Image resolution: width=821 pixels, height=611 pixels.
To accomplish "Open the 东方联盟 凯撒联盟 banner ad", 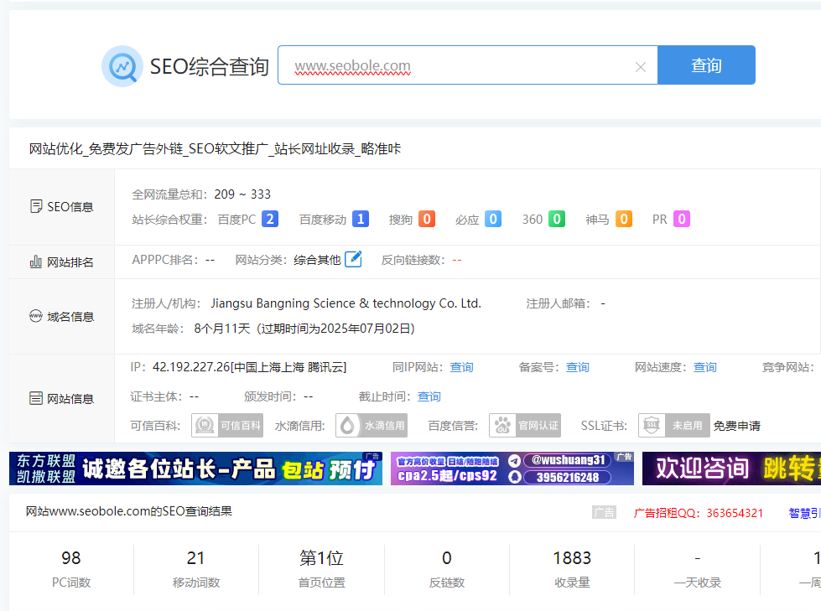I will (196, 469).
